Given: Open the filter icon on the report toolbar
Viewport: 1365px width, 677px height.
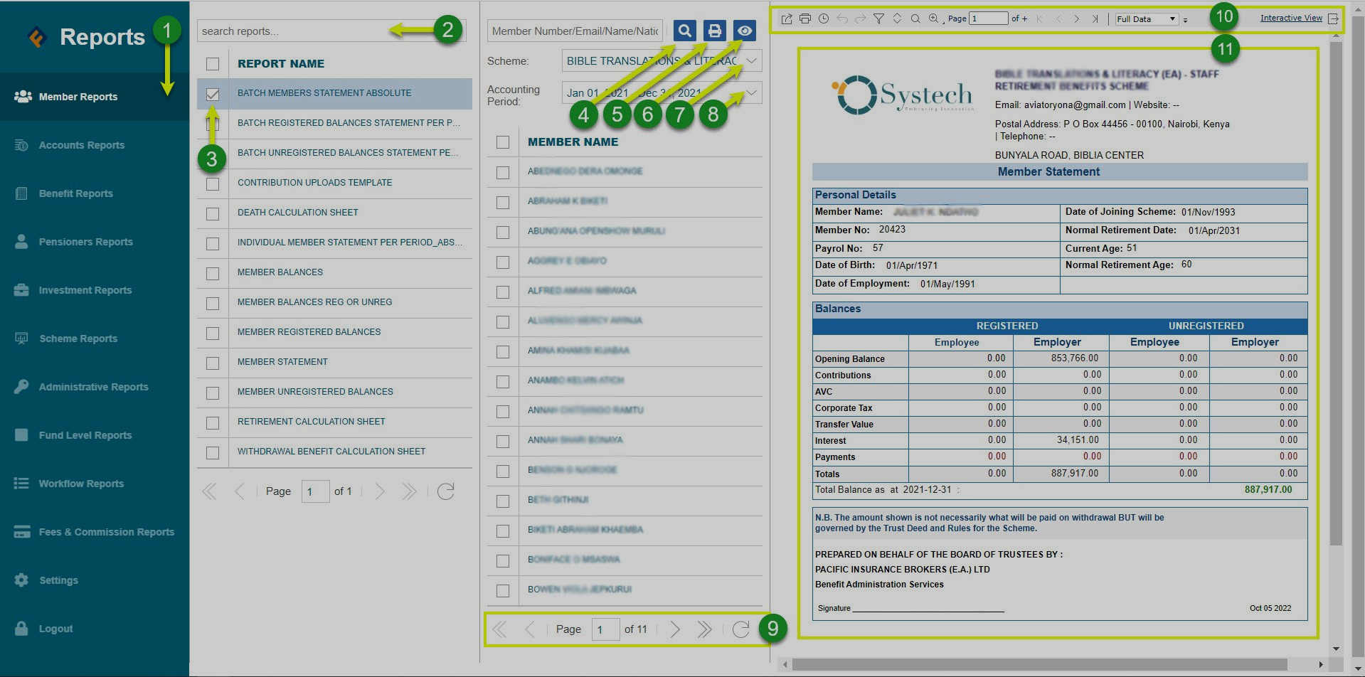Looking at the screenshot, I should [x=879, y=19].
